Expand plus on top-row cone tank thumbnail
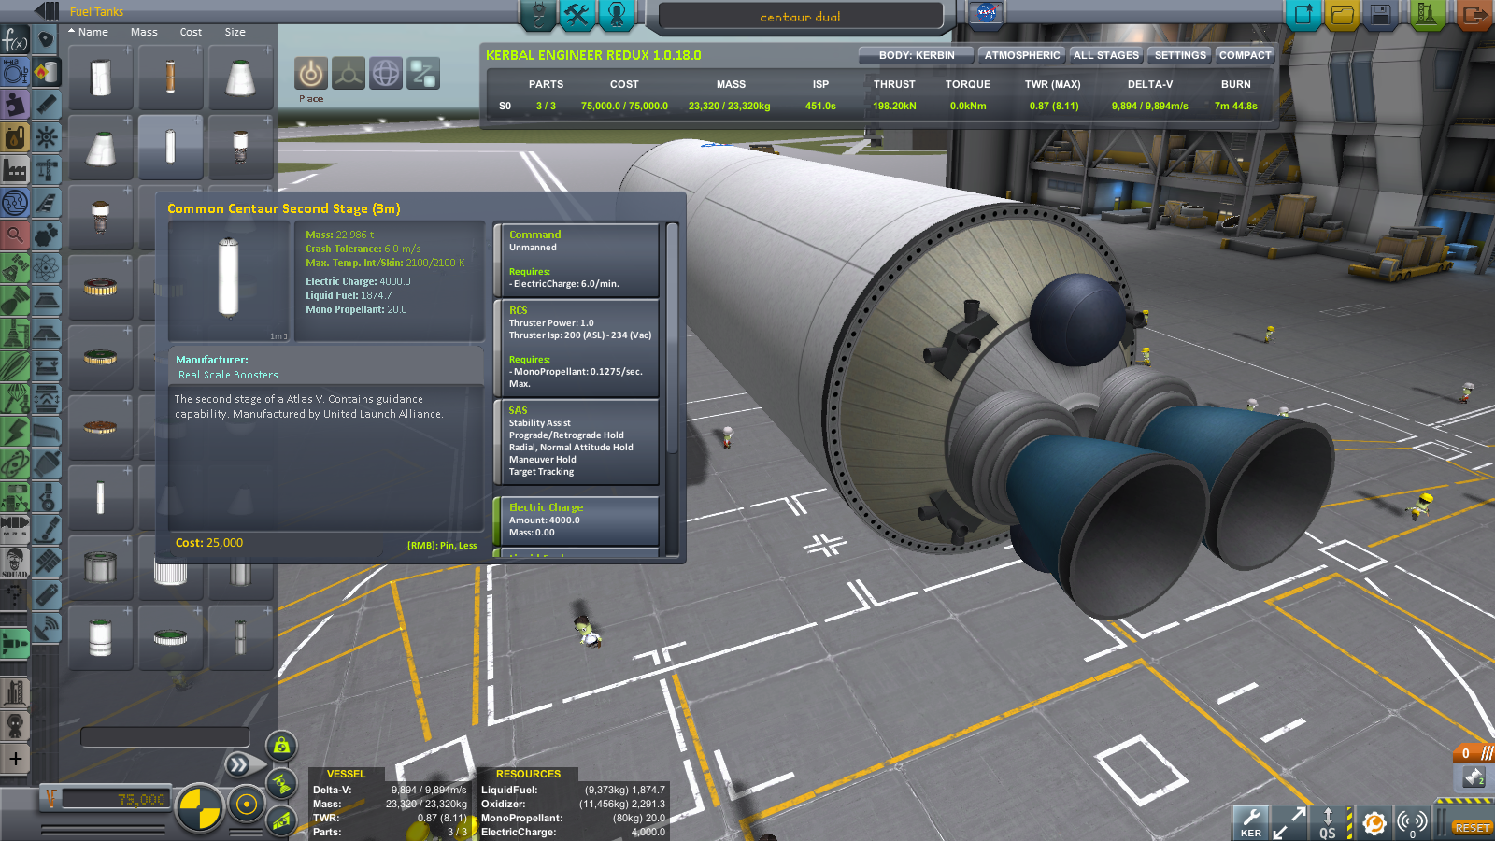Screen dimensions: 1495x841 267,50
